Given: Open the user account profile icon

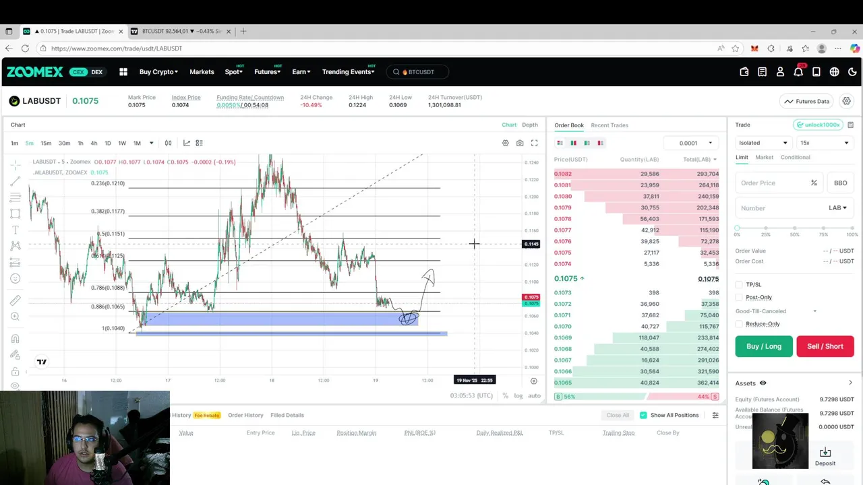Looking at the screenshot, I should [780, 72].
